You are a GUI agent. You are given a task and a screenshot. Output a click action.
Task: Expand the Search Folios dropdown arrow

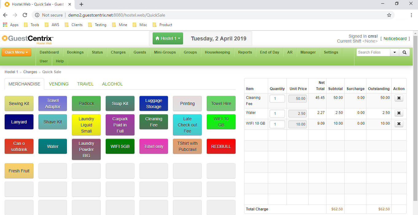coord(394,52)
